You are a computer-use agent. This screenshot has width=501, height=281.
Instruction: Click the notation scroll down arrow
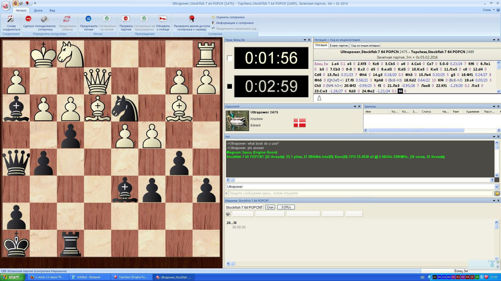498,91
